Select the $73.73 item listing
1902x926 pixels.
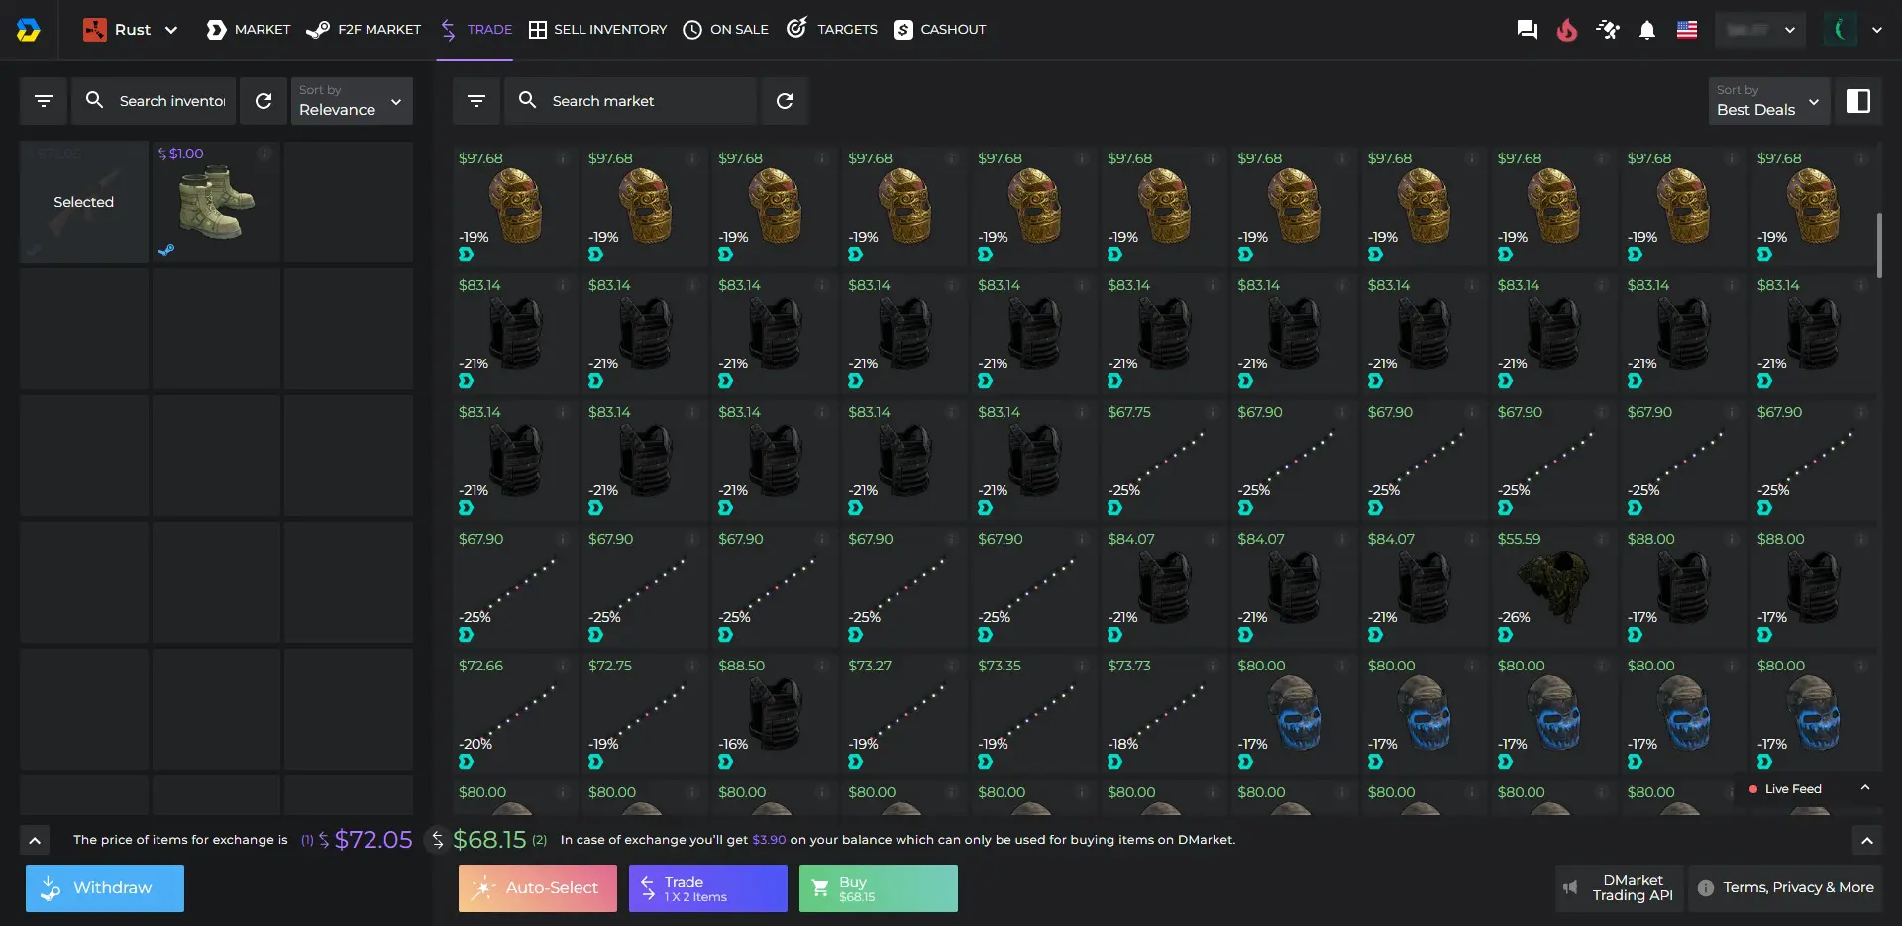coord(1164,713)
